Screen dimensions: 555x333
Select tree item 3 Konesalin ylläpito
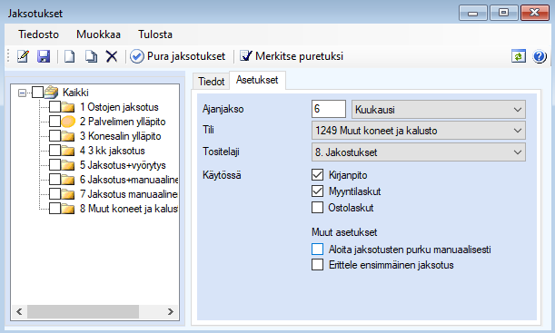(x=120, y=136)
